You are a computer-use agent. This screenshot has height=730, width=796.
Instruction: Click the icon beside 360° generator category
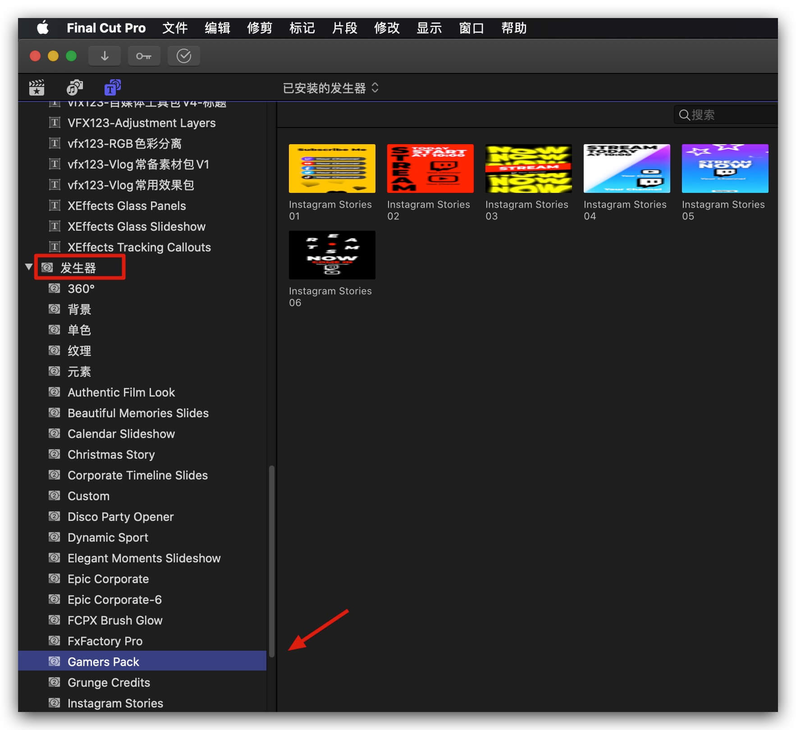point(55,288)
